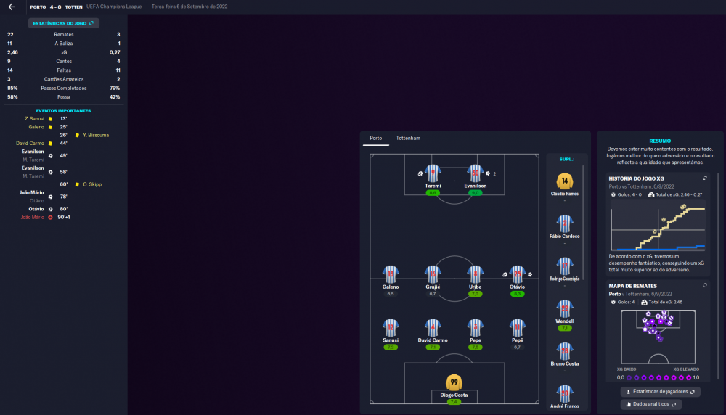Click O. Skipp's yellow card event
726x415 pixels.
[81, 184]
